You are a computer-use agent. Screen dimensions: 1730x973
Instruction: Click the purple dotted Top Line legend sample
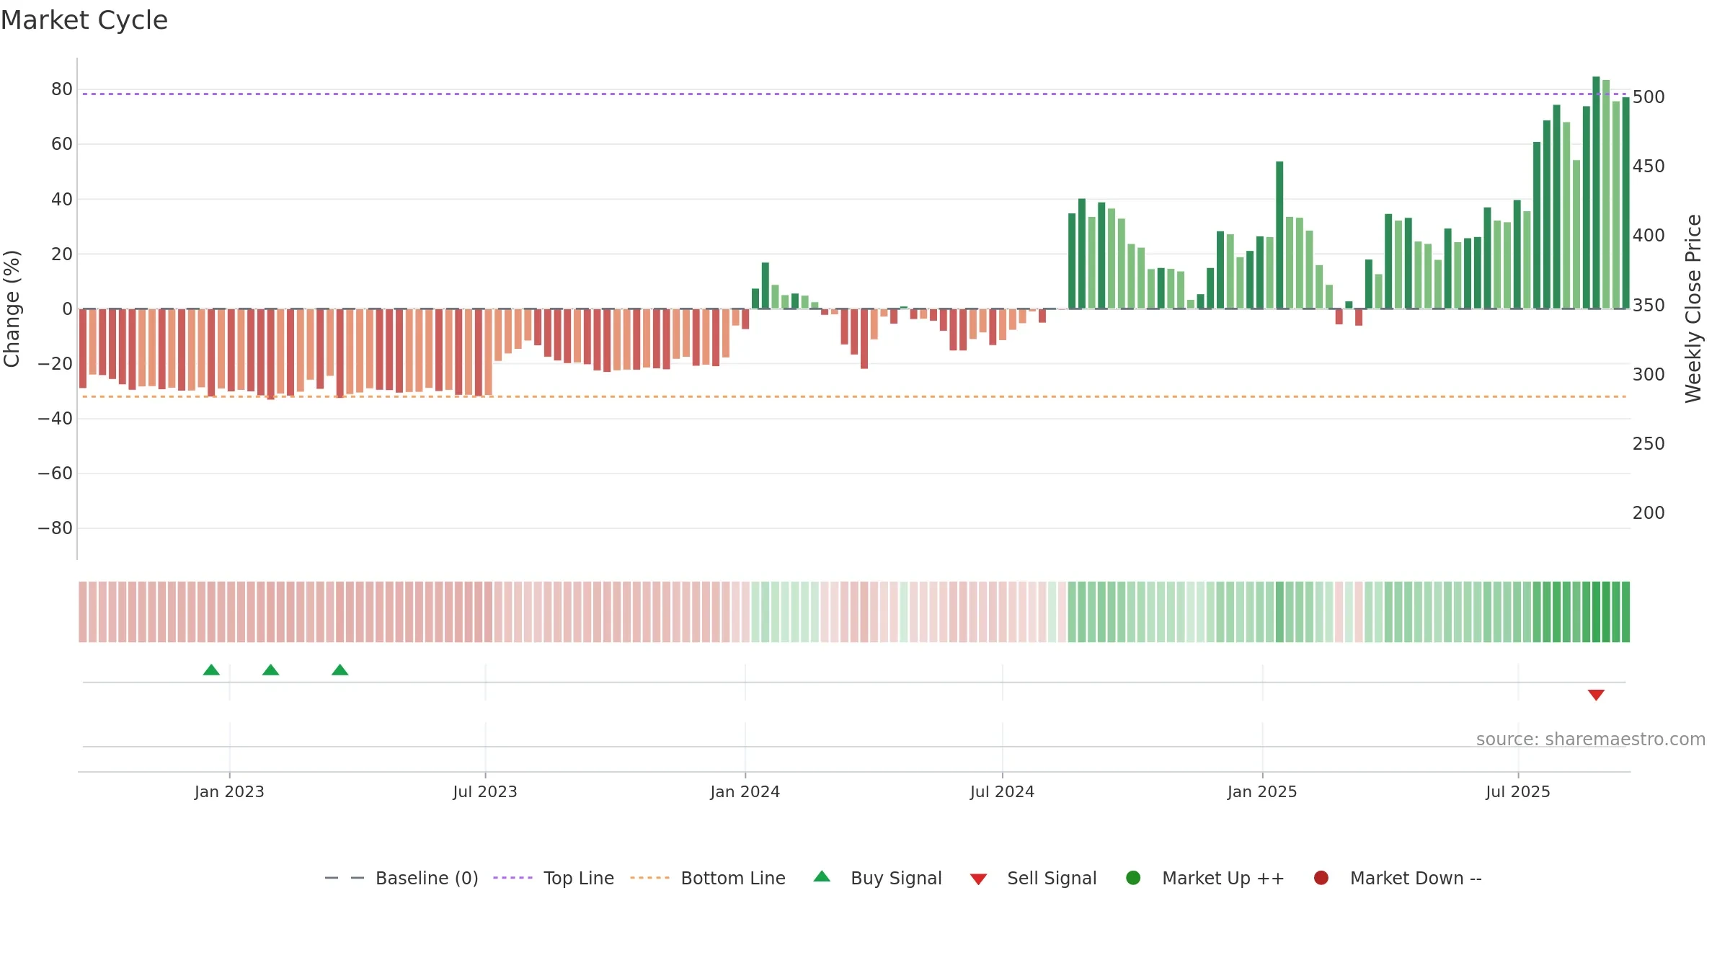click(513, 878)
